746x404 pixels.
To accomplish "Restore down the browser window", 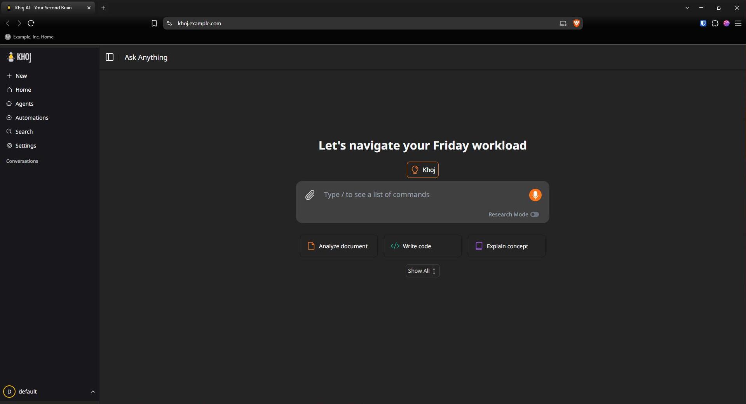I will coord(719,8).
